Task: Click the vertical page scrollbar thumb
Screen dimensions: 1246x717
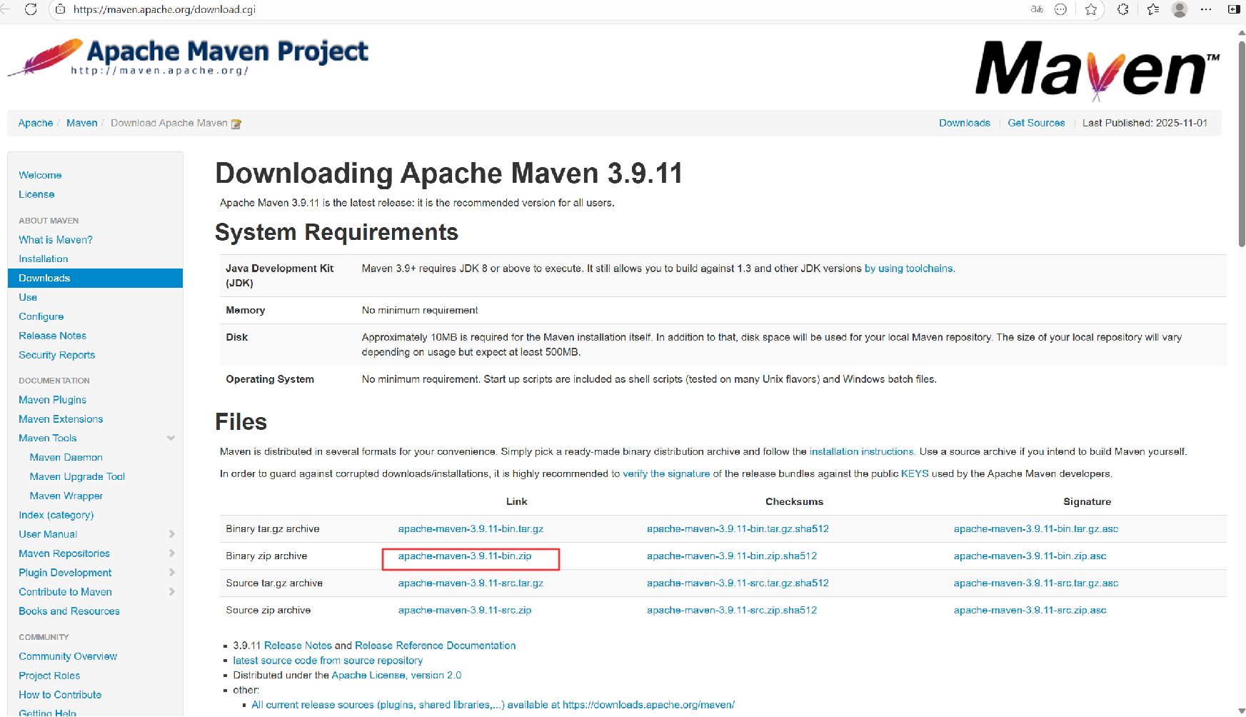Action: coord(1242,144)
